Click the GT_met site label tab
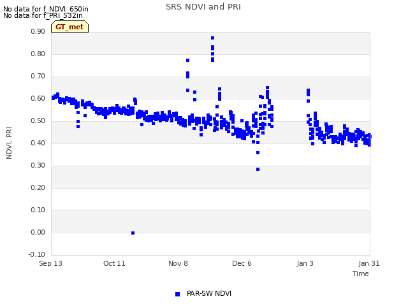 tap(69, 27)
